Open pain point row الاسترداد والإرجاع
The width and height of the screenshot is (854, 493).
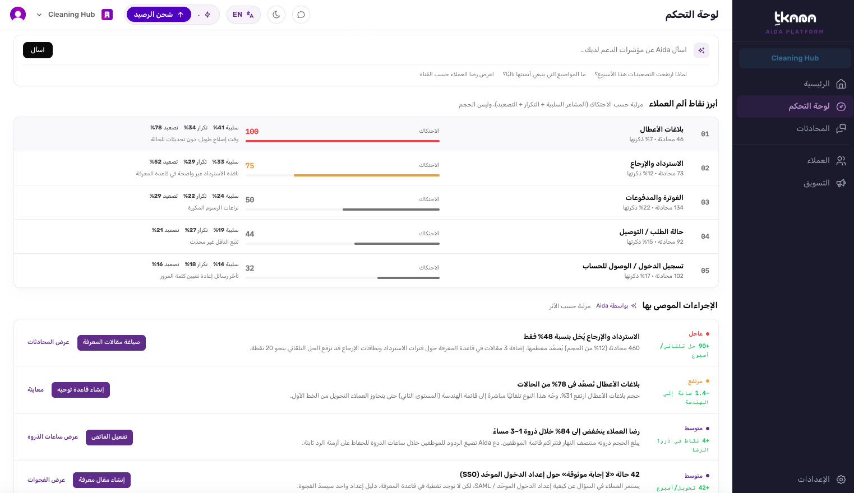click(366, 168)
